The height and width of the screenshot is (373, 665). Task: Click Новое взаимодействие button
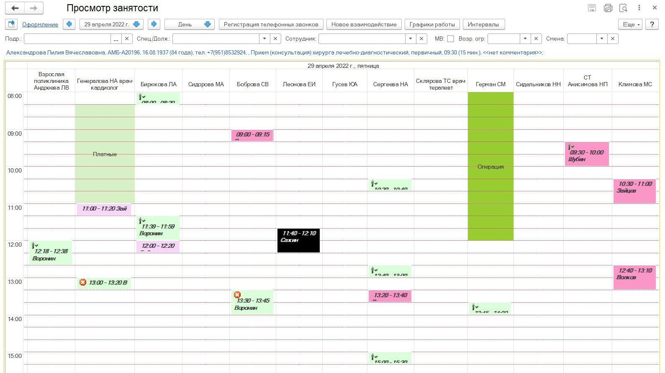(x=364, y=24)
